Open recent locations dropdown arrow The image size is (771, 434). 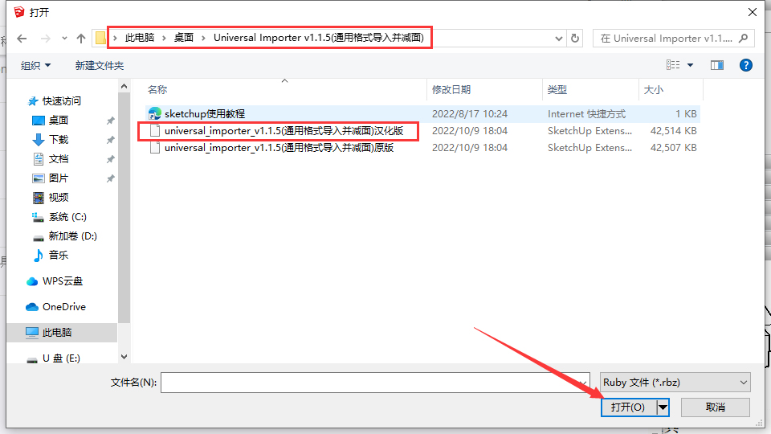pos(64,39)
